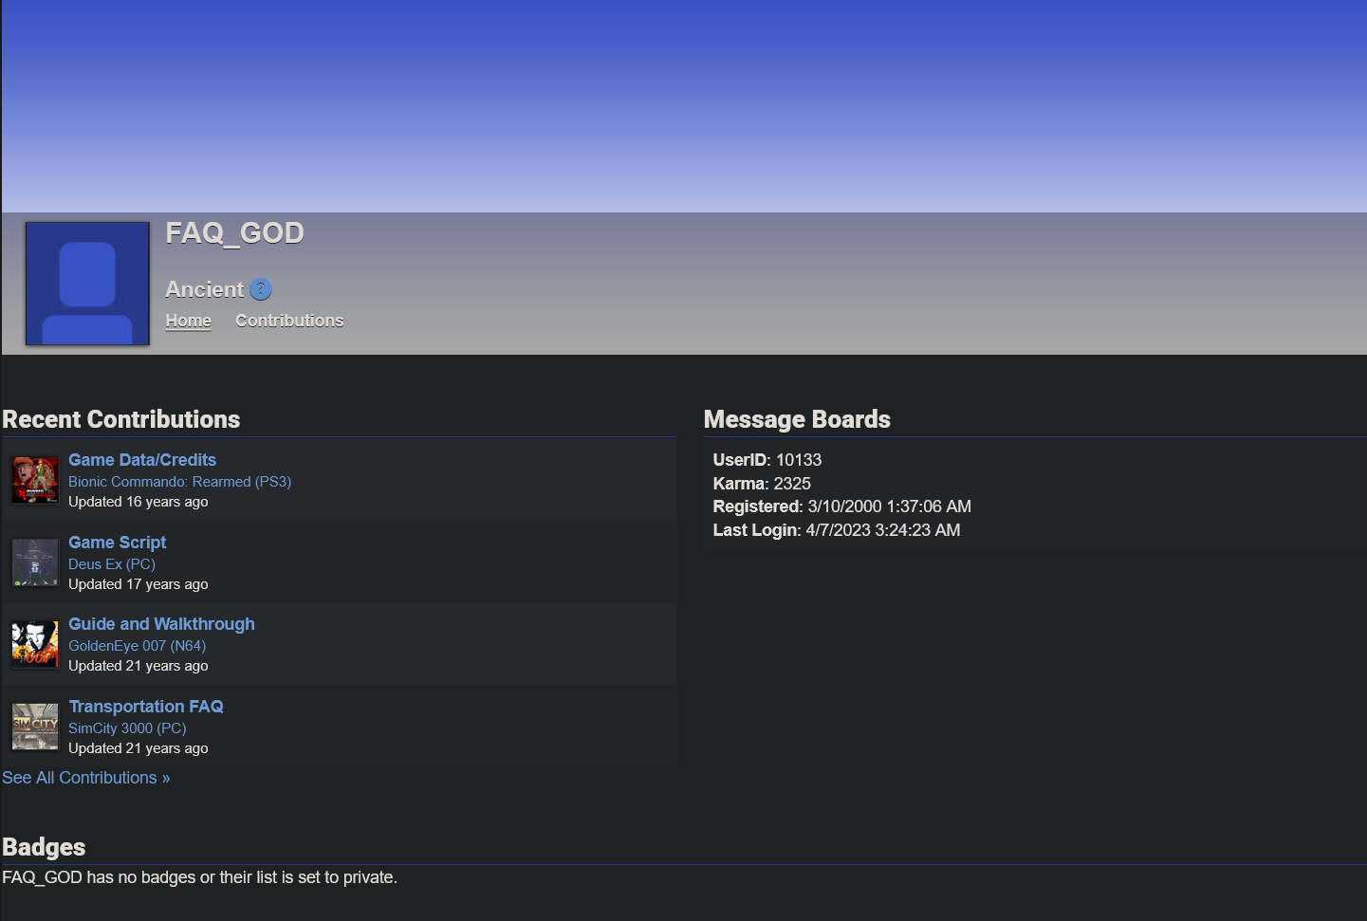Open the Guide and Walkthrough contribution
The height and width of the screenshot is (921, 1367).
[161, 624]
